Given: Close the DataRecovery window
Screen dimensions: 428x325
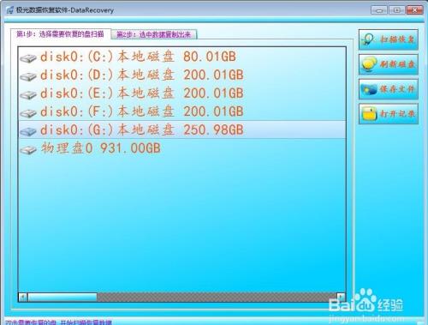Looking at the screenshot, I should [414, 10].
